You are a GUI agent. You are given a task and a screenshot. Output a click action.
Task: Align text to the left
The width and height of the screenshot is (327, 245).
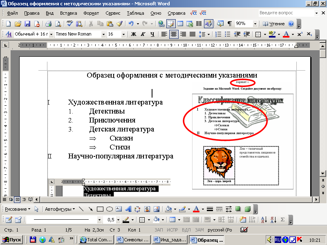pyautogui.click(x=164, y=34)
